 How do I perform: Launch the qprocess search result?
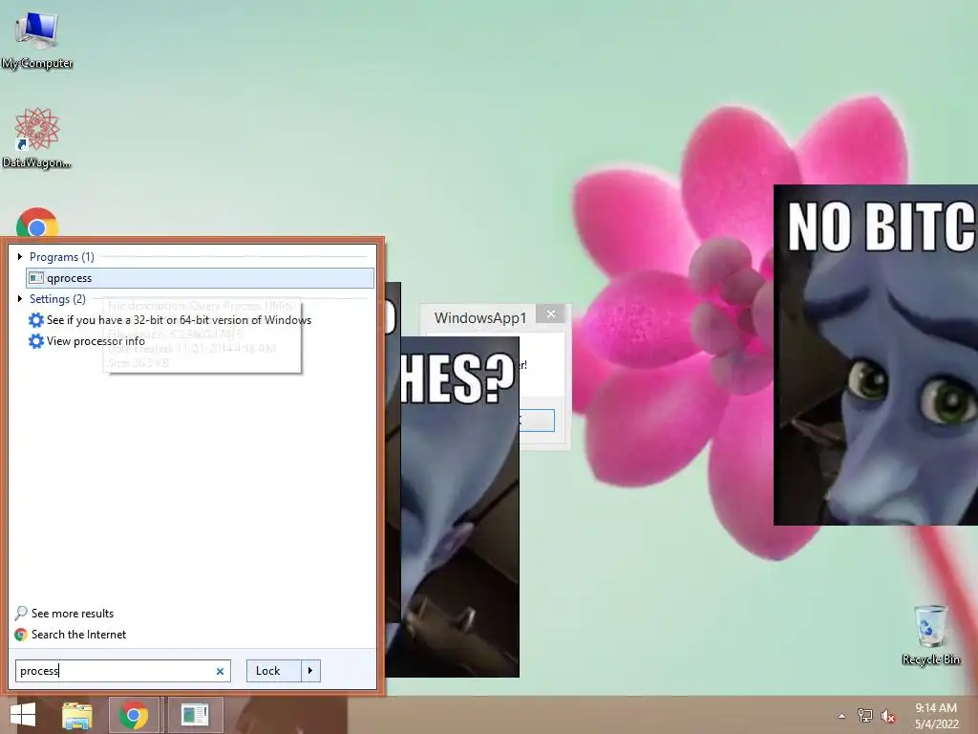click(201, 278)
